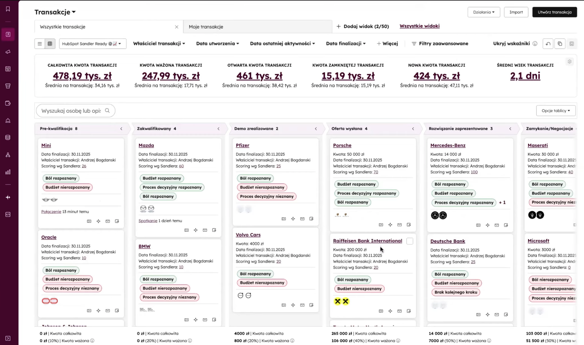Click the Utwórz transakcja button
The image size is (584, 345).
coord(554,12)
